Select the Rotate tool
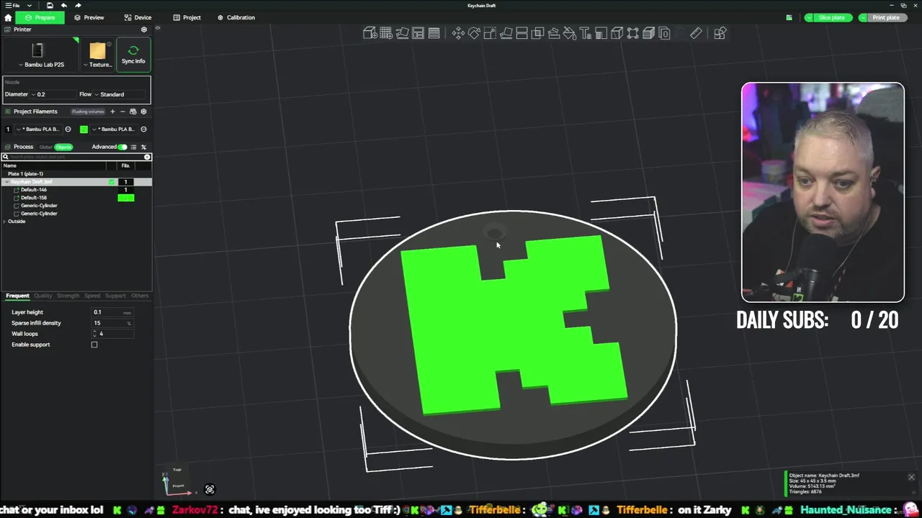Screen dimensions: 922x518 pyautogui.click(x=474, y=33)
